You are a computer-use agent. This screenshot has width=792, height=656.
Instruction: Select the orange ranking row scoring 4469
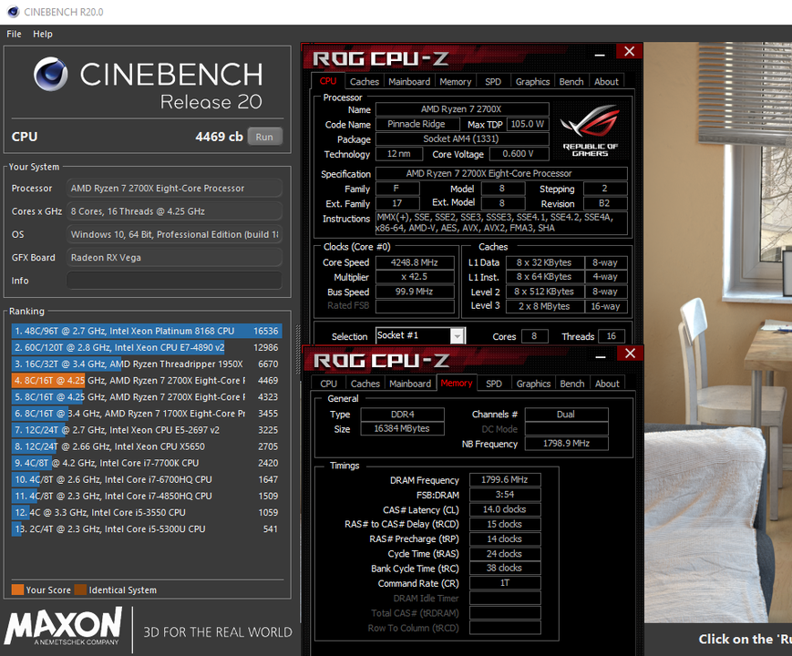pos(147,380)
